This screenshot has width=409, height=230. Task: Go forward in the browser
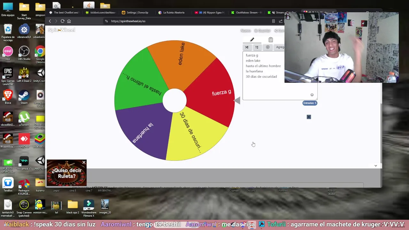[x=56, y=21]
